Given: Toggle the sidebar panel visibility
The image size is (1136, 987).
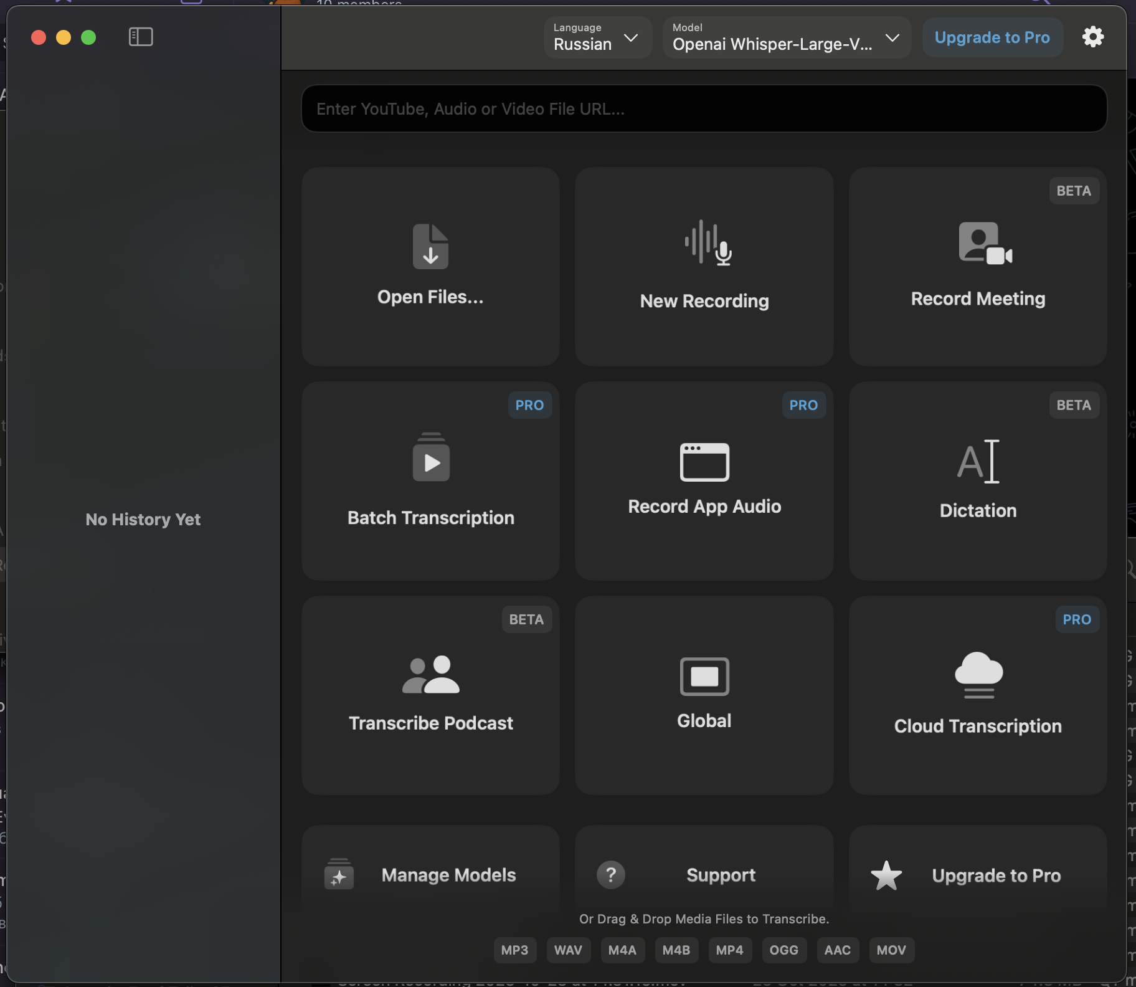Looking at the screenshot, I should pos(141,37).
